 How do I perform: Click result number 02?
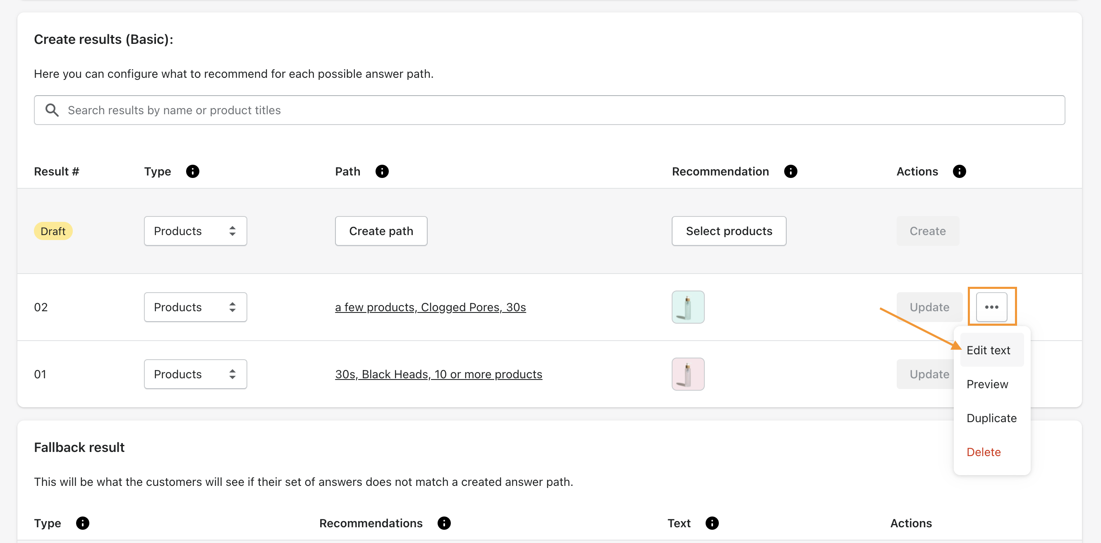tap(41, 307)
